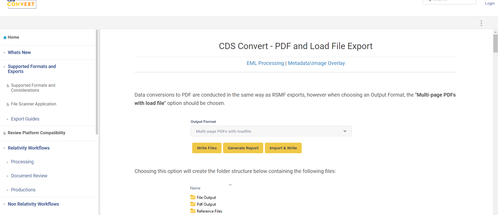Click the CDS Convert logo
The width and height of the screenshot is (498, 215).
point(22,4)
